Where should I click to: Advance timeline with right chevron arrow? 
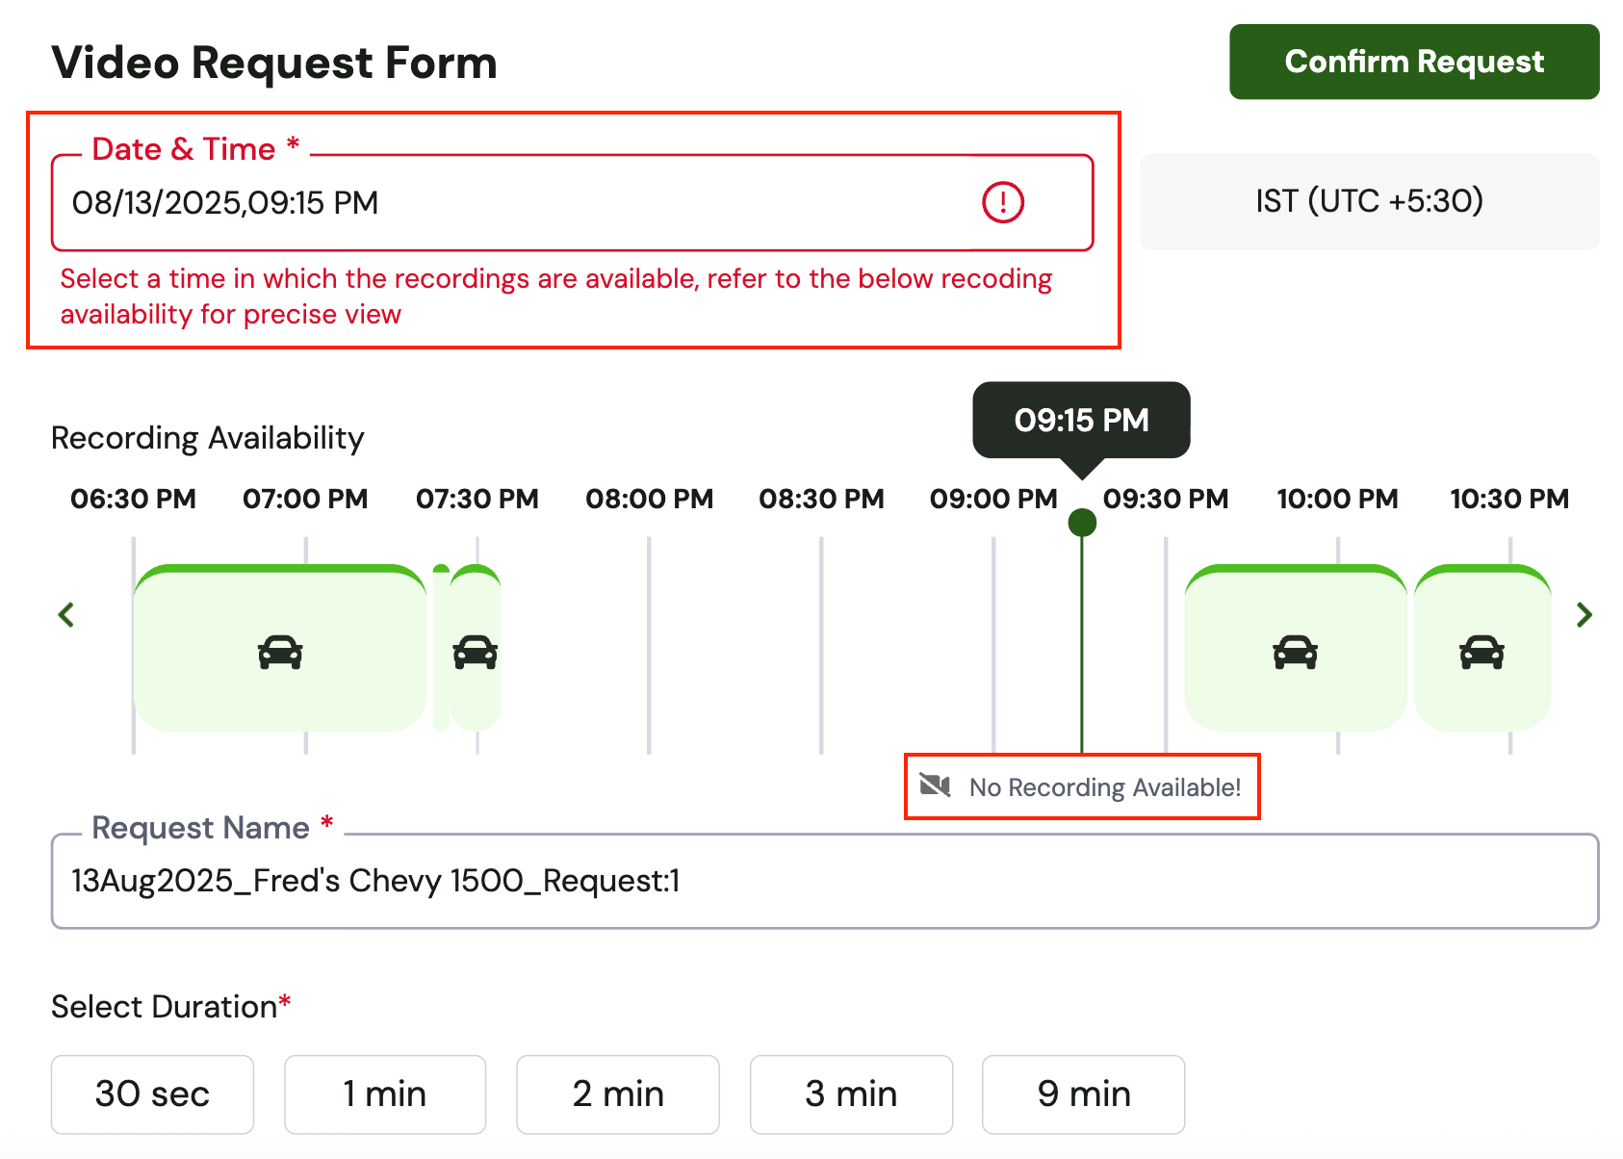(1584, 614)
